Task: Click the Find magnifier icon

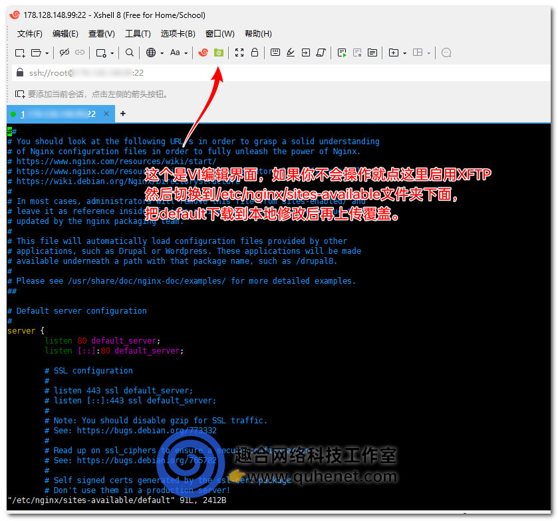Action: click(x=130, y=52)
